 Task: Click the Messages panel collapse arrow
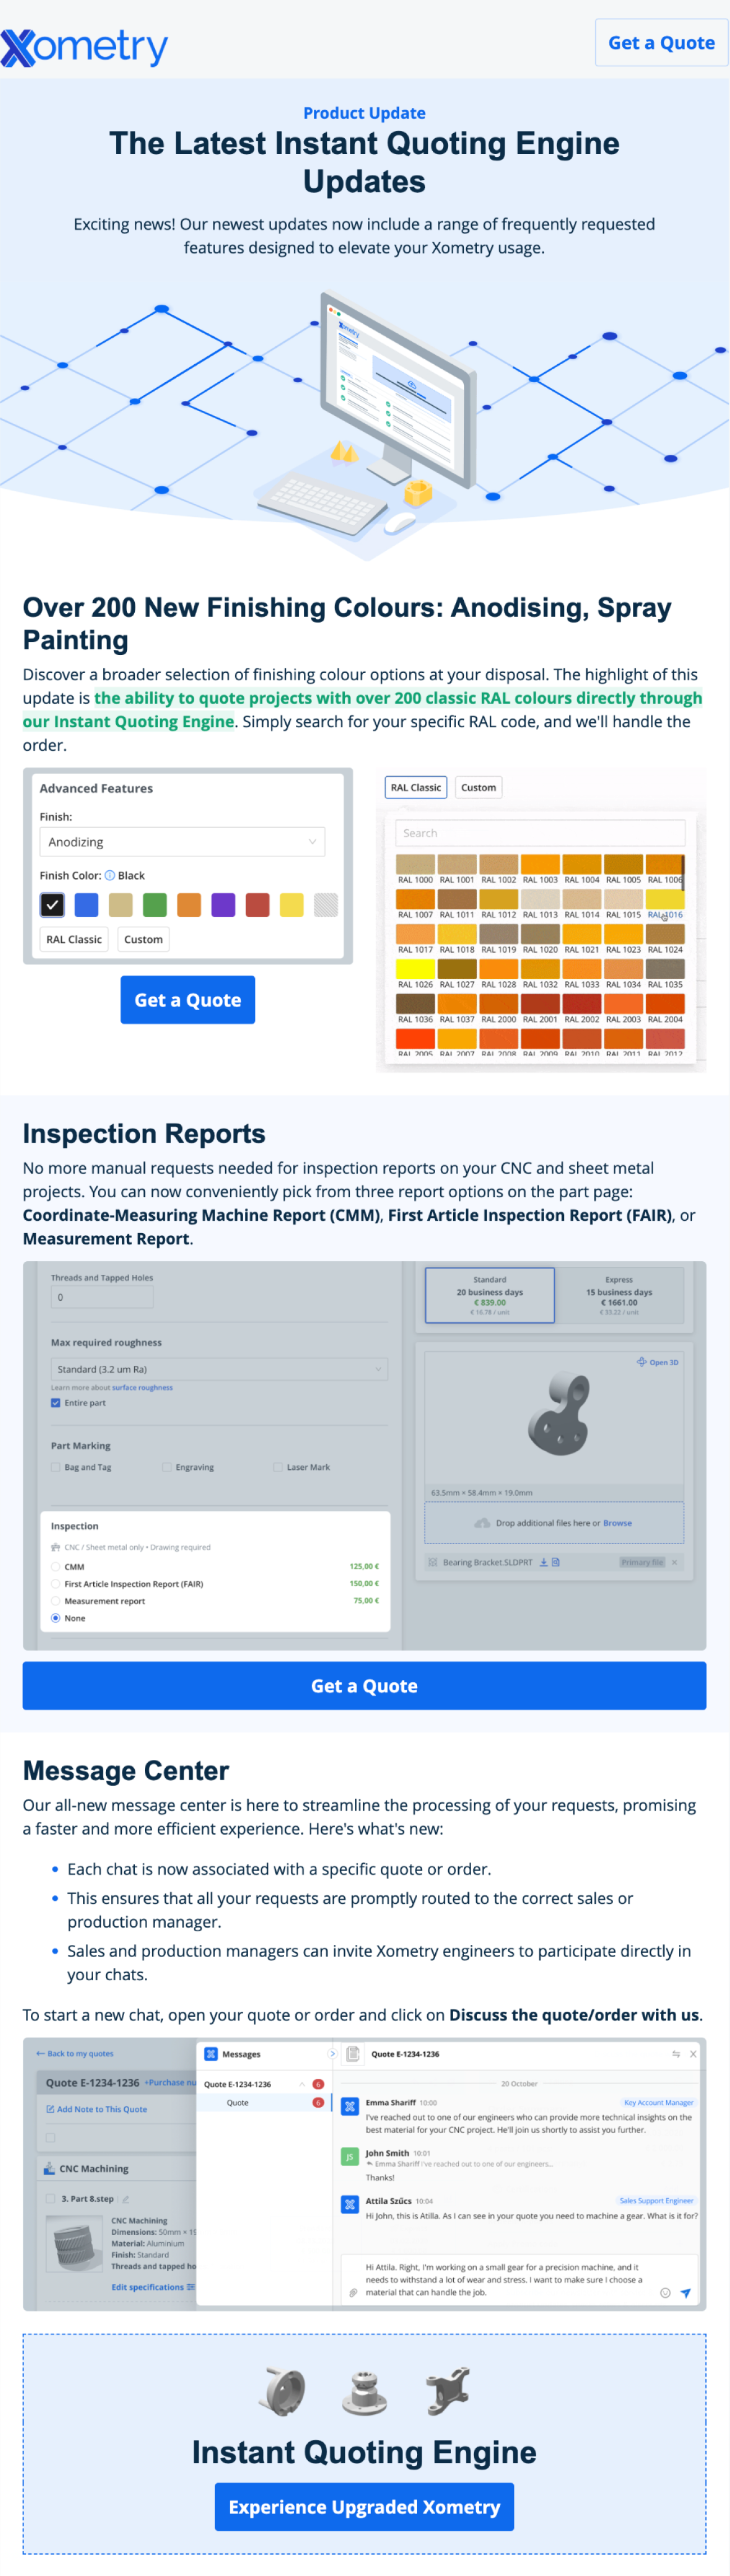pyautogui.click(x=331, y=2054)
